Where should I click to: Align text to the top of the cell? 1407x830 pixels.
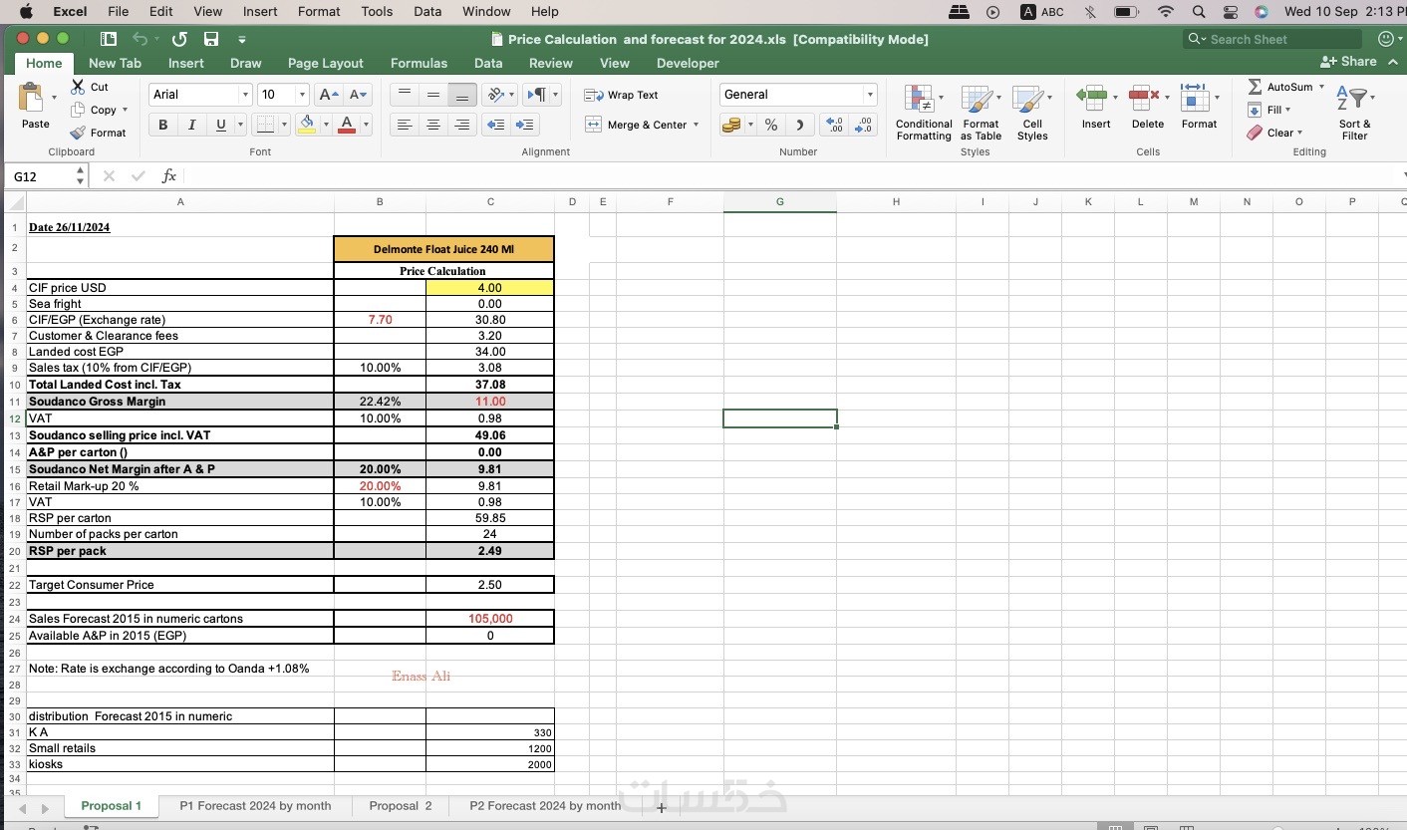[x=404, y=95]
